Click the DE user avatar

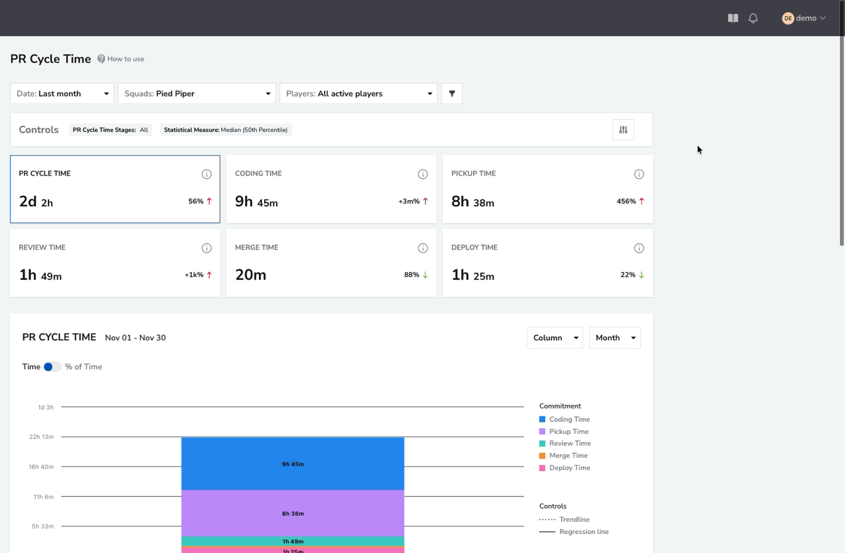[x=788, y=18]
